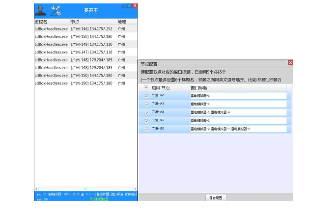Open the user account silhouette icon

point(40,10)
